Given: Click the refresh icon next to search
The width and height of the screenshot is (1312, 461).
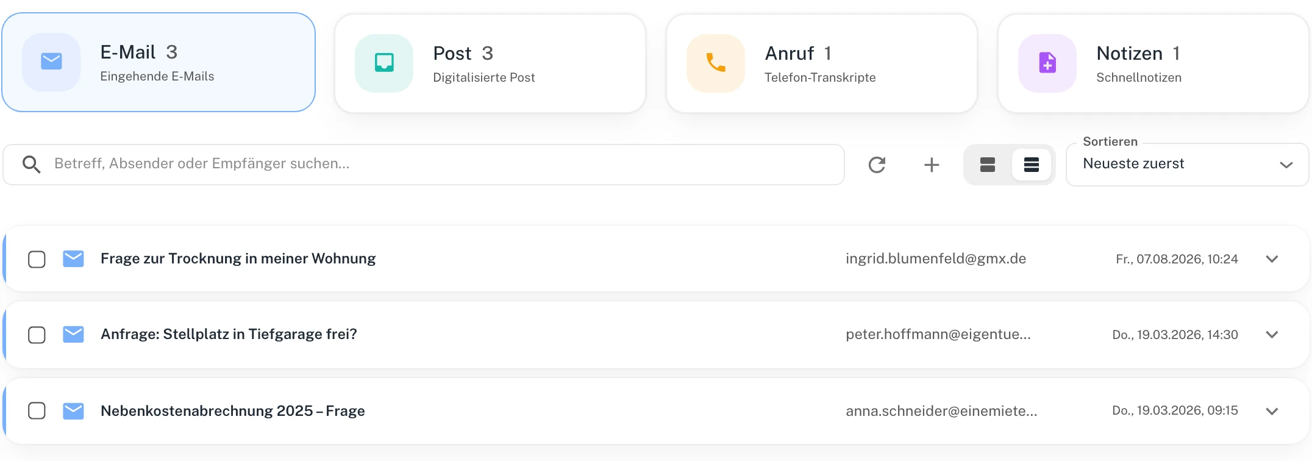Looking at the screenshot, I should pyautogui.click(x=877, y=165).
